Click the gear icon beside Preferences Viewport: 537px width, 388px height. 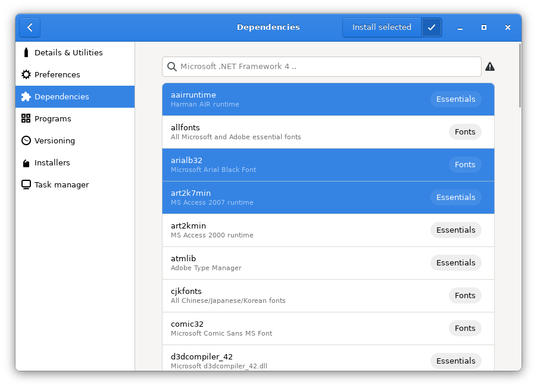pos(26,74)
